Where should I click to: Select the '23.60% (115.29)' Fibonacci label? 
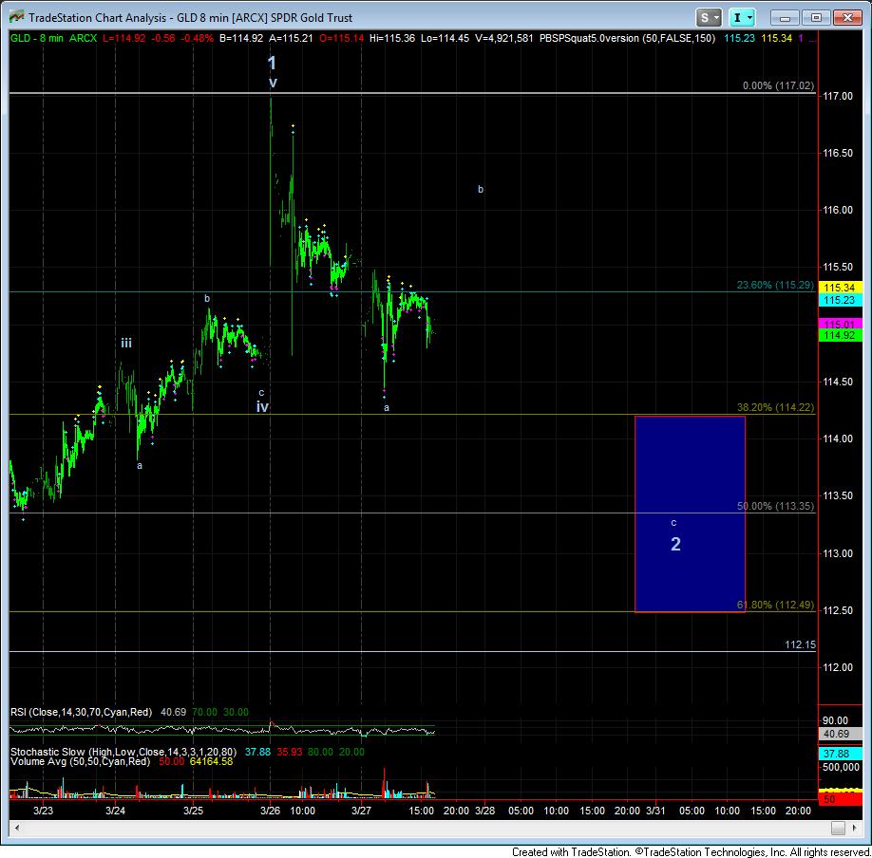[x=775, y=285]
